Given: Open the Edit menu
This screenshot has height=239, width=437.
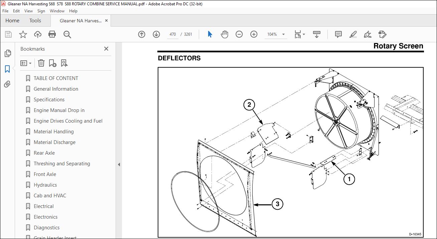Looking at the screenshot, I should (x=16, y=11).
